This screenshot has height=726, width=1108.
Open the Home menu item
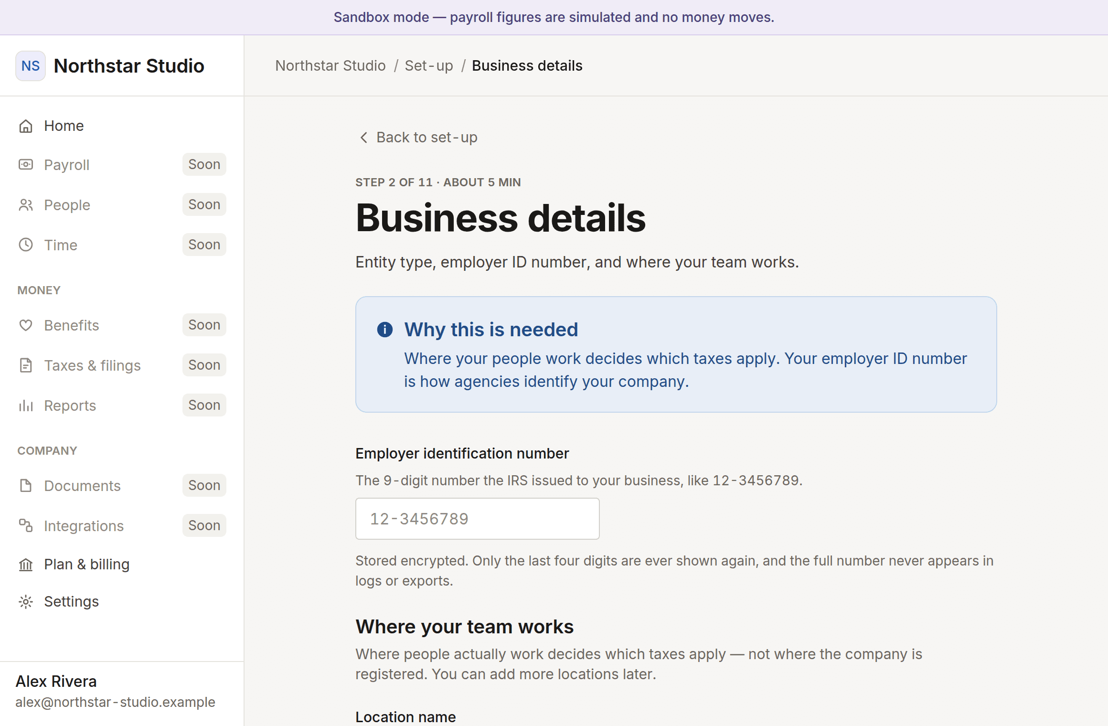tap(122, 126)
